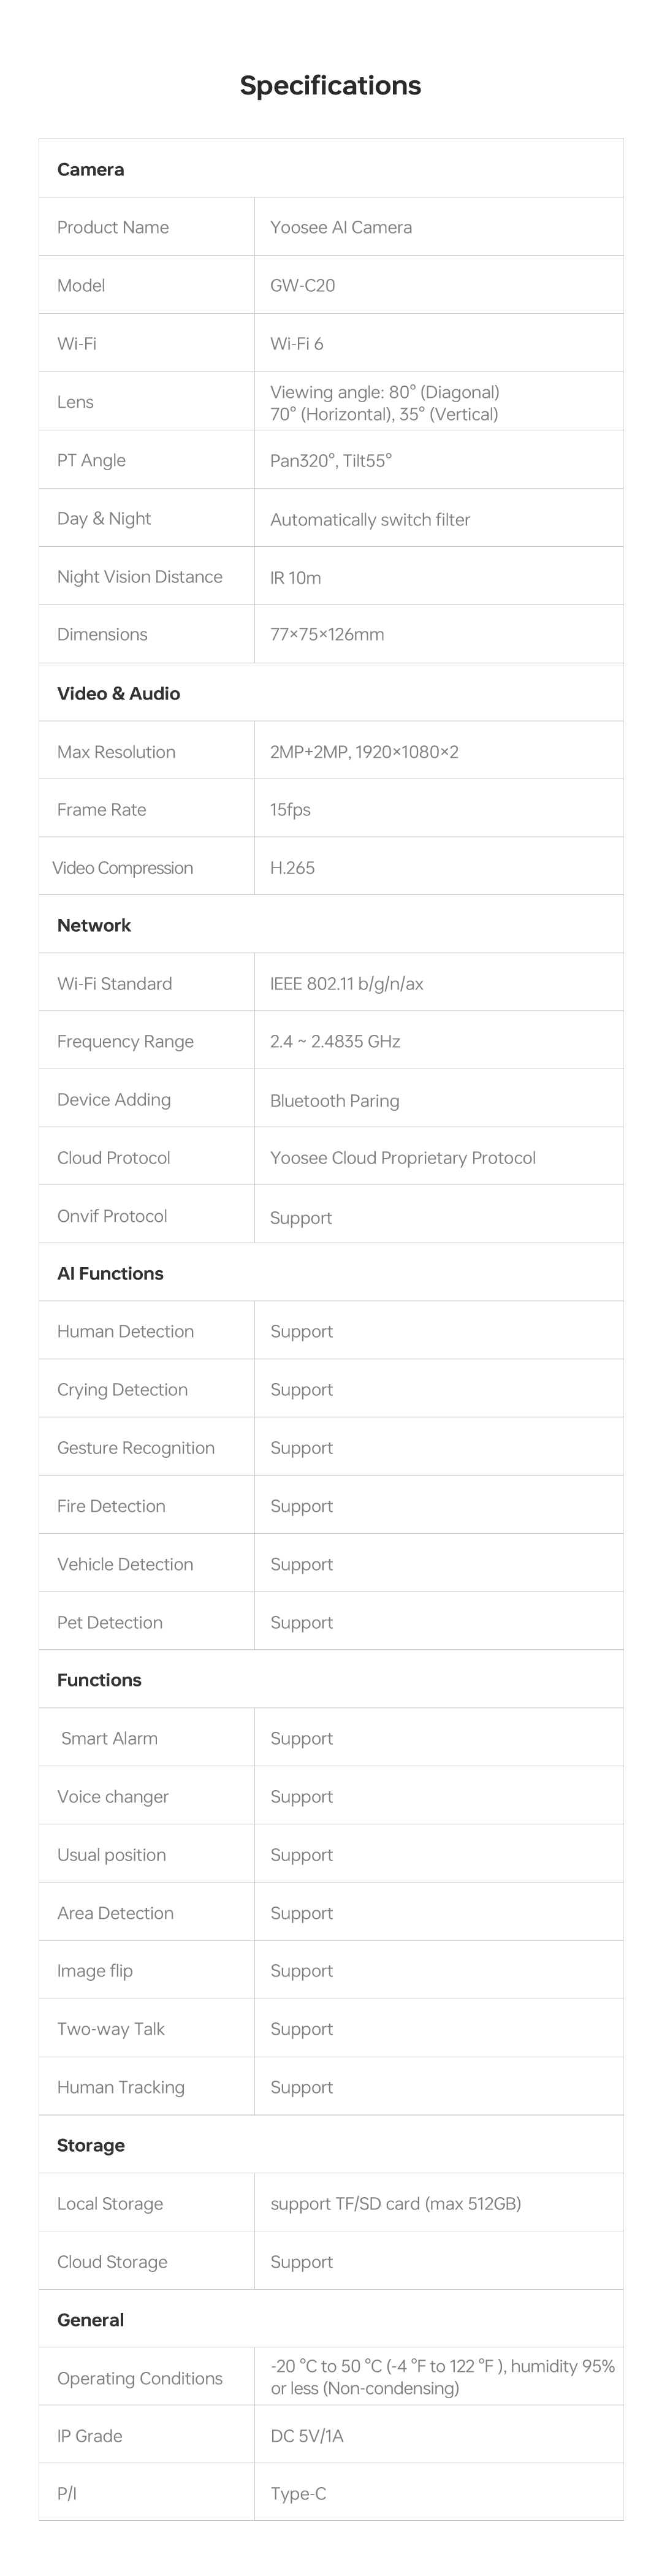Click the Camera section header
662x2576 pixels.
tap(90, 169)
